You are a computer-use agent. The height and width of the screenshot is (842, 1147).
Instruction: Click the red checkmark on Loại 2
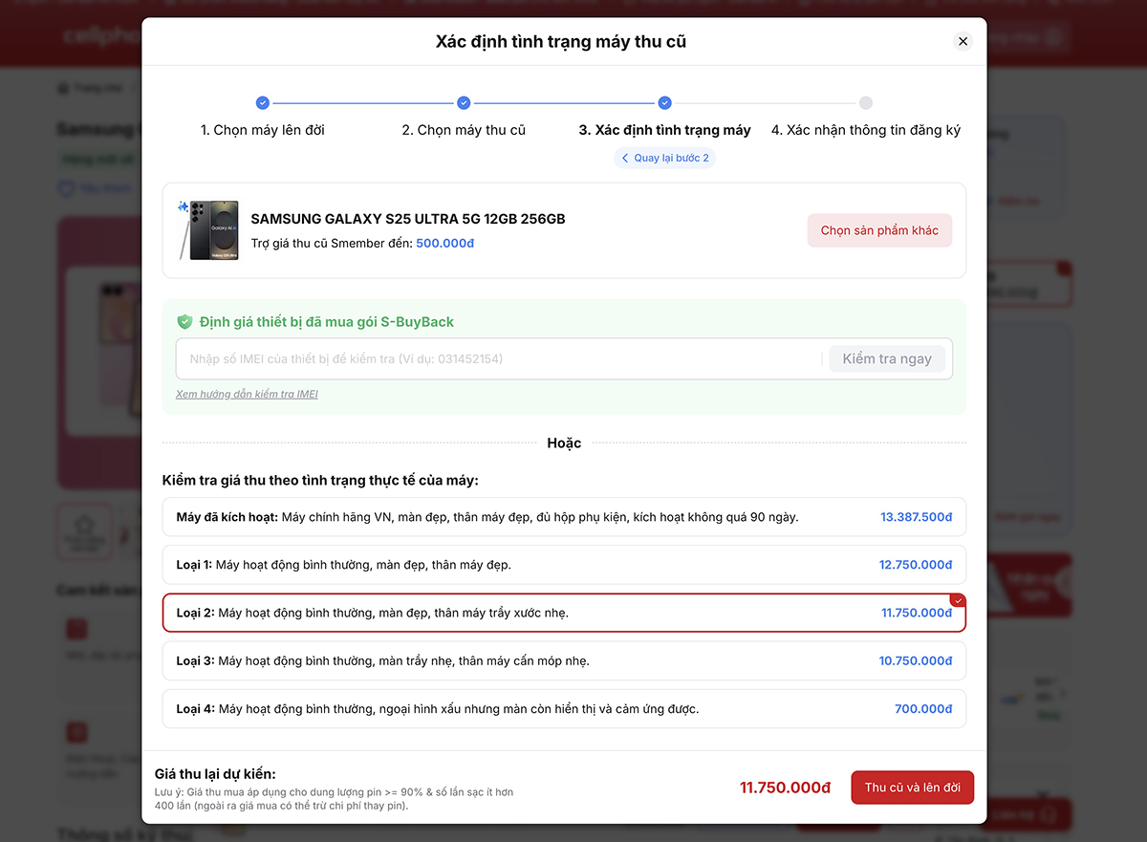click(x=959, y=600)
